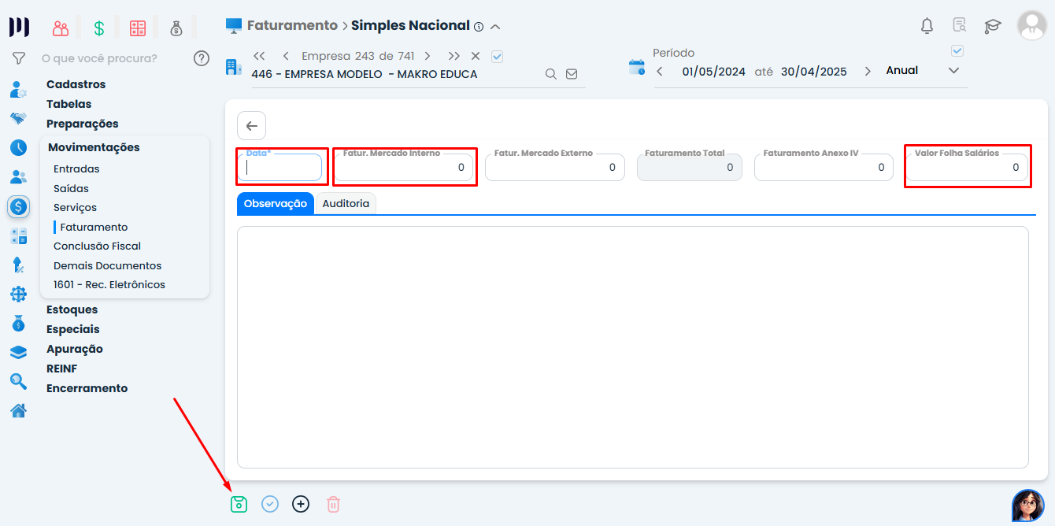Focus the Data input field
The image size is (1055, 526).
coord(279,167)
